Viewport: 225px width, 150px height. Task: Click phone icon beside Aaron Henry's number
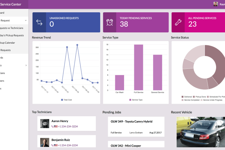52,126
